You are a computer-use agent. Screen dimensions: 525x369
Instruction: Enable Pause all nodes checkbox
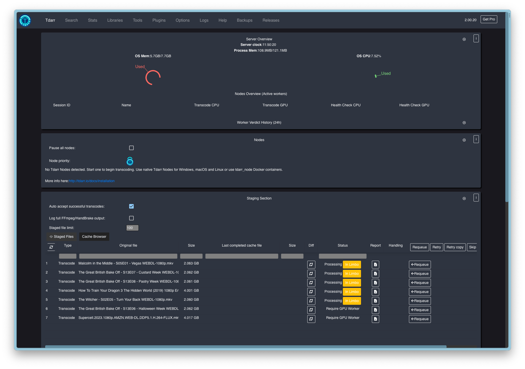coord(131,148)
